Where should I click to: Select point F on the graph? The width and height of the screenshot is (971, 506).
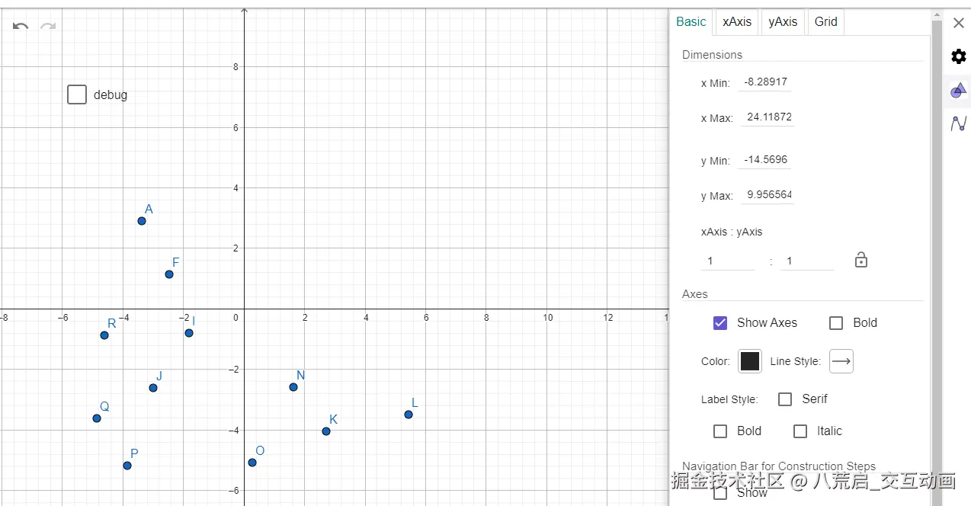[x=169, y=274]
